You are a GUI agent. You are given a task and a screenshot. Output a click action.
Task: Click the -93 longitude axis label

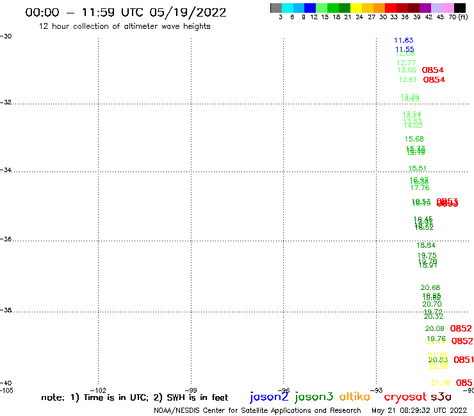pyautogui.click(x=377, y=390)
